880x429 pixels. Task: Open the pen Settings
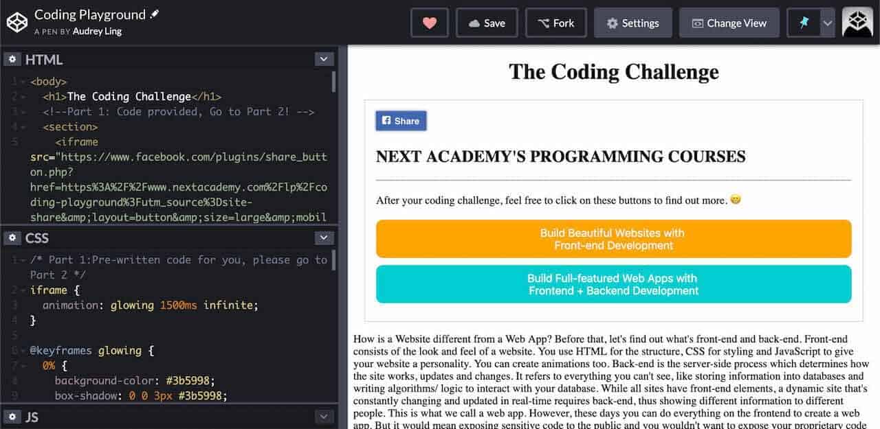coord(632,23)
